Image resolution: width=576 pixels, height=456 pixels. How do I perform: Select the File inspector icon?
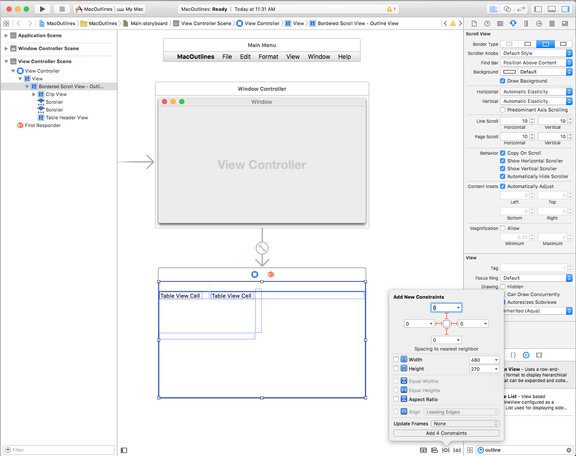[475, 23]
